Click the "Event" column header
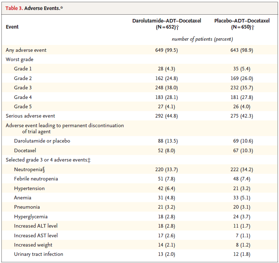The image size is (279, 263). (12, 27)
